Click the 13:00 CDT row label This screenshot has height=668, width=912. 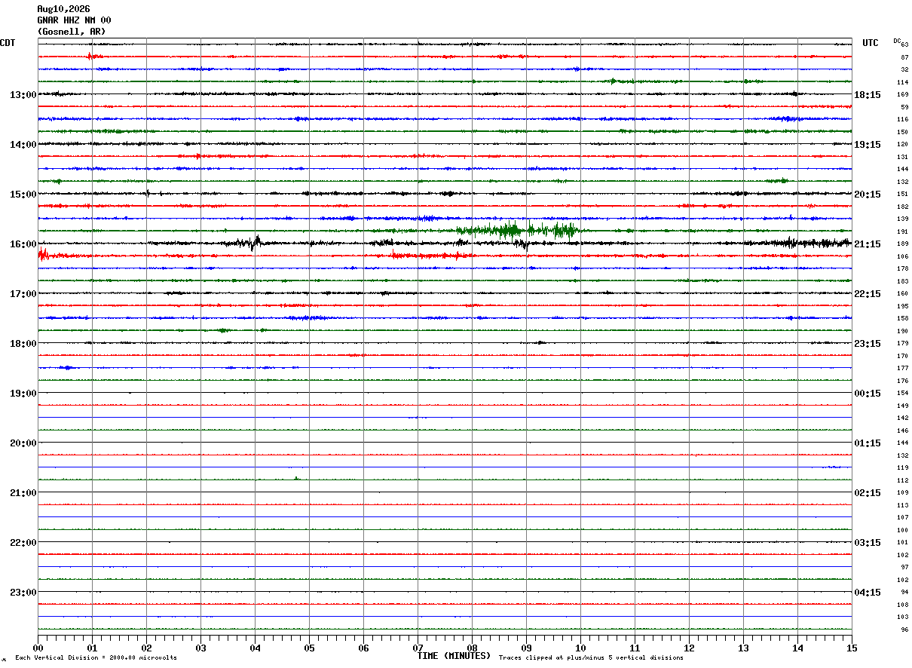pyautogui.click(x=23, y=95)
